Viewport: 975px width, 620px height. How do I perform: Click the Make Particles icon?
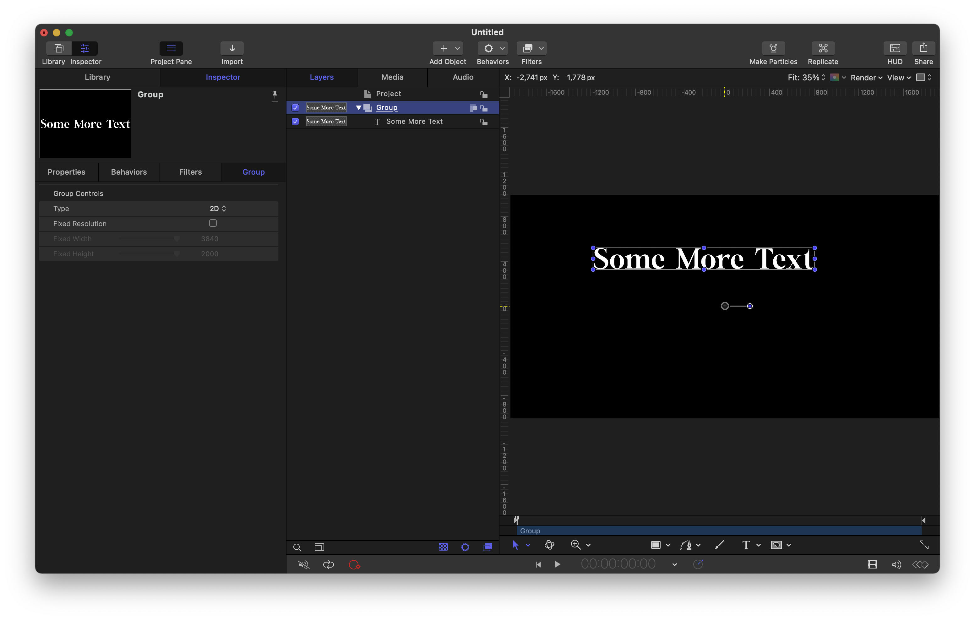tap(773, 48)
